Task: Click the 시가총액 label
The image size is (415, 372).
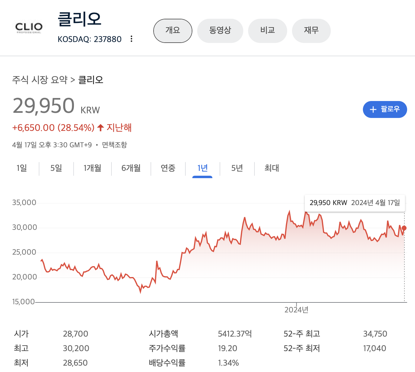Action: (163, 334)
